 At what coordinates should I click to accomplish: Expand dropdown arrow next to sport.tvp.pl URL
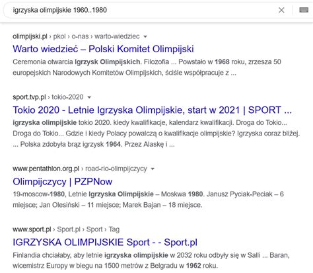click(x=89, y=97)
